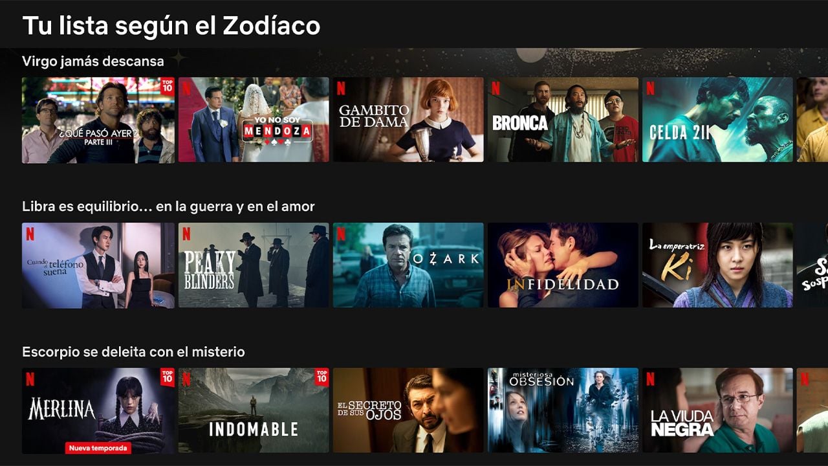This screenshot has height=466, width=828.
Task: Choose the Ozark series thumbnail
Action: 408,265
